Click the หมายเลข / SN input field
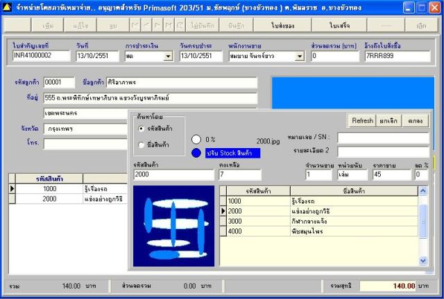The image size is (444, 299). [382, 138]
